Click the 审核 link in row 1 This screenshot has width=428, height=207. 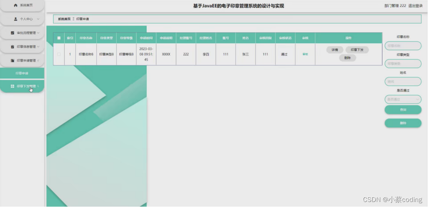(305, 54)
